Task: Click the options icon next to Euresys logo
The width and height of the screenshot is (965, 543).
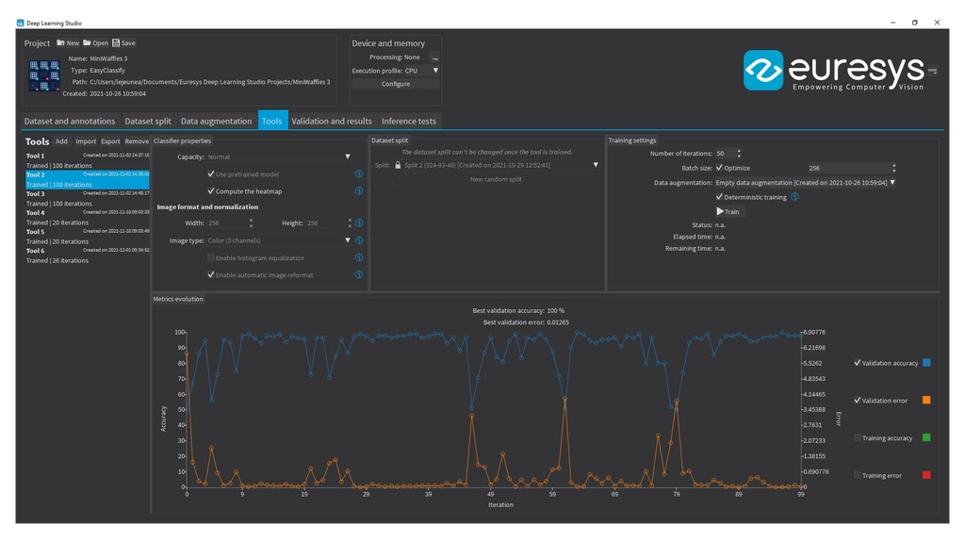Action: click(x=933, y=70)
